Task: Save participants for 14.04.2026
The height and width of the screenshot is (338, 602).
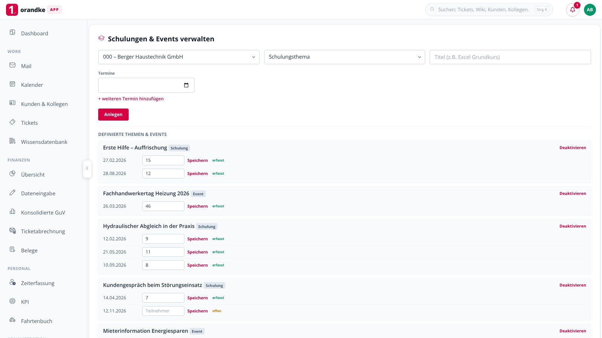Action: coord(198,298)
